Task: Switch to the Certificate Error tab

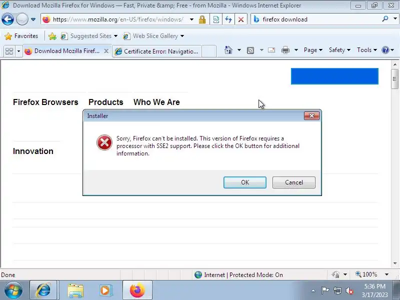Action: coord(157,51)
